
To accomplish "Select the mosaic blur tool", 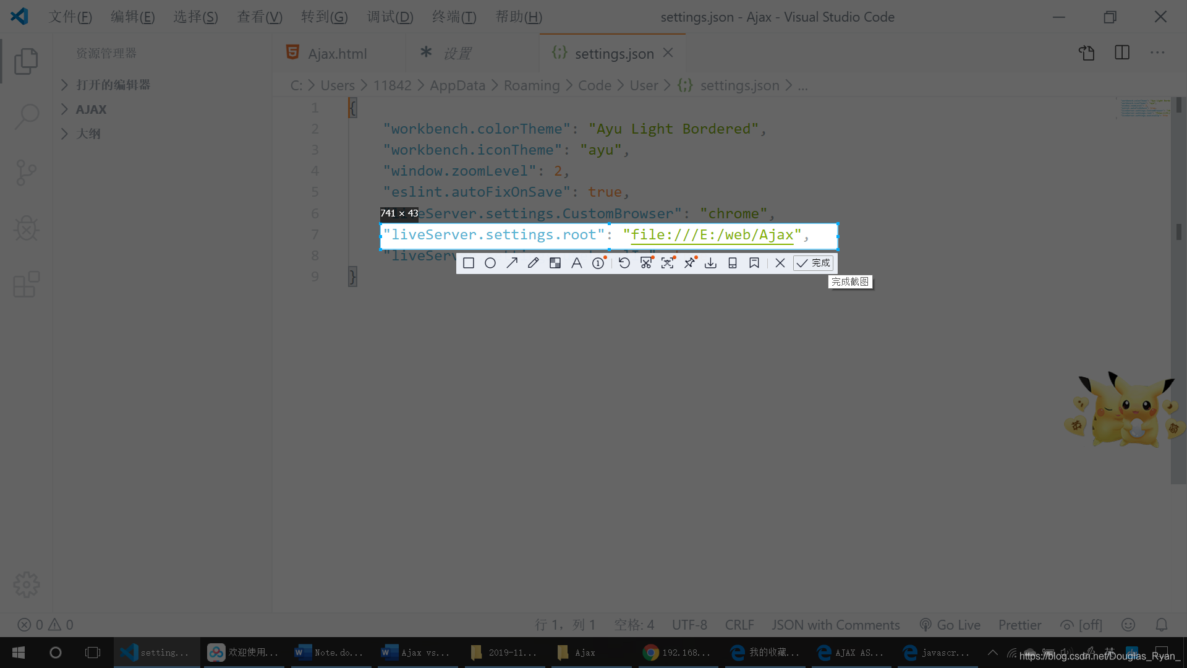I will [x=555, y=263].
